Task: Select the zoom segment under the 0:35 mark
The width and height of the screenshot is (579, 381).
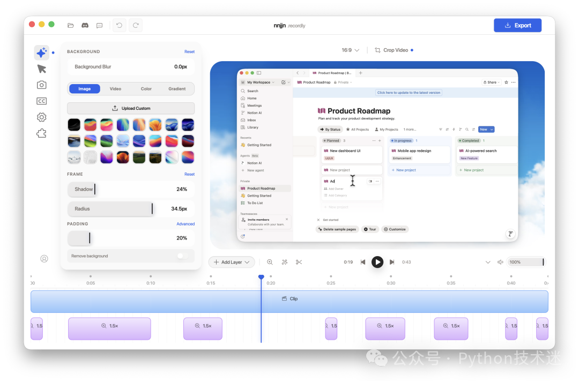Action: 451,328
